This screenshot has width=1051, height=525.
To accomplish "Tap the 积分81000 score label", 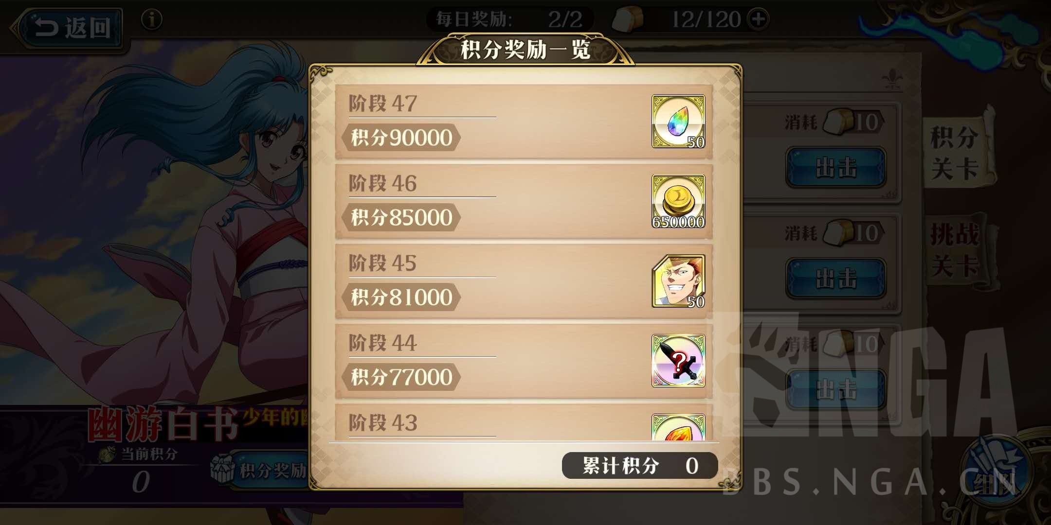I will [401, 297].
